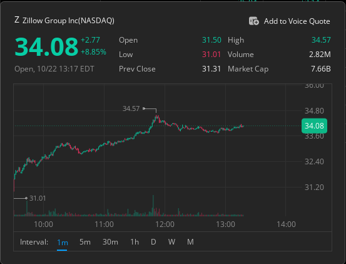The height and width of the screenshot is (264, 346).
Task: Click the Prev Close value 31.31
Action: [x=211, y=69]
